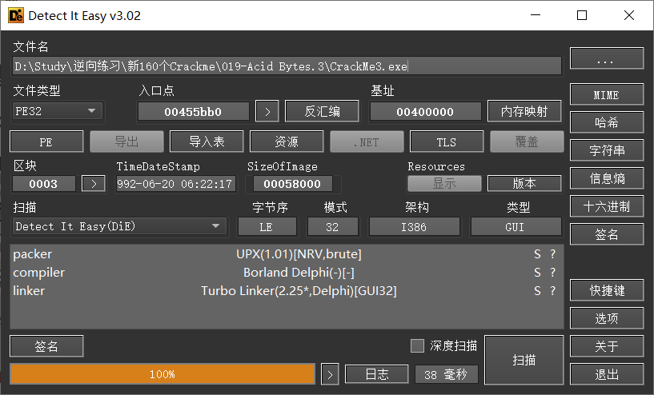
Task: Click the 退出 exit button
Action: [607, 374]
